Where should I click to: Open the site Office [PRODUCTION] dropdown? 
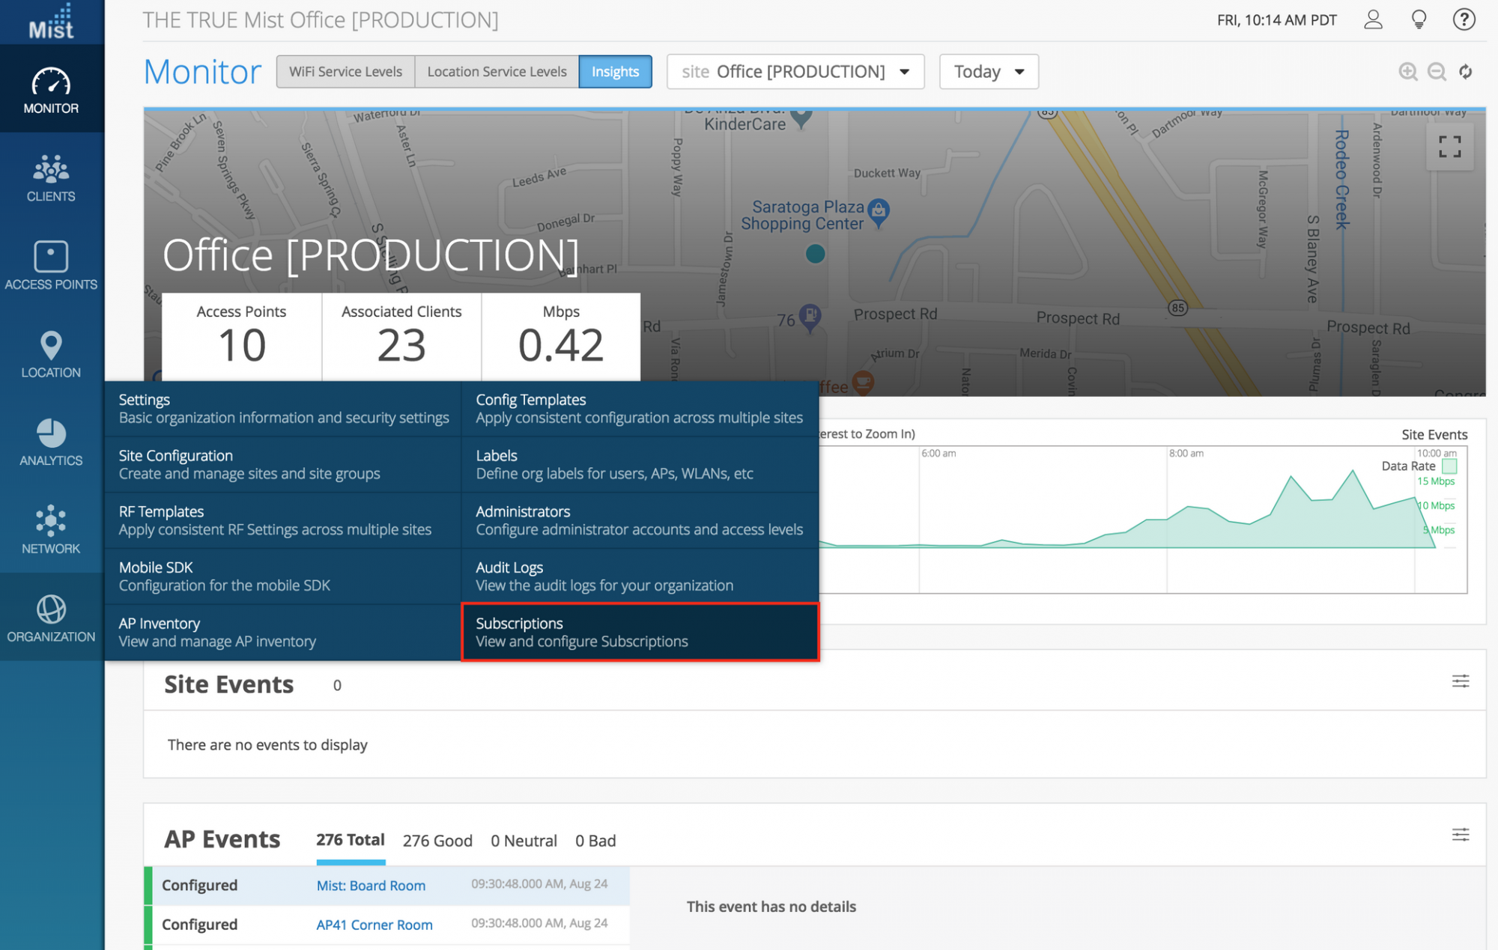point(795,72)
